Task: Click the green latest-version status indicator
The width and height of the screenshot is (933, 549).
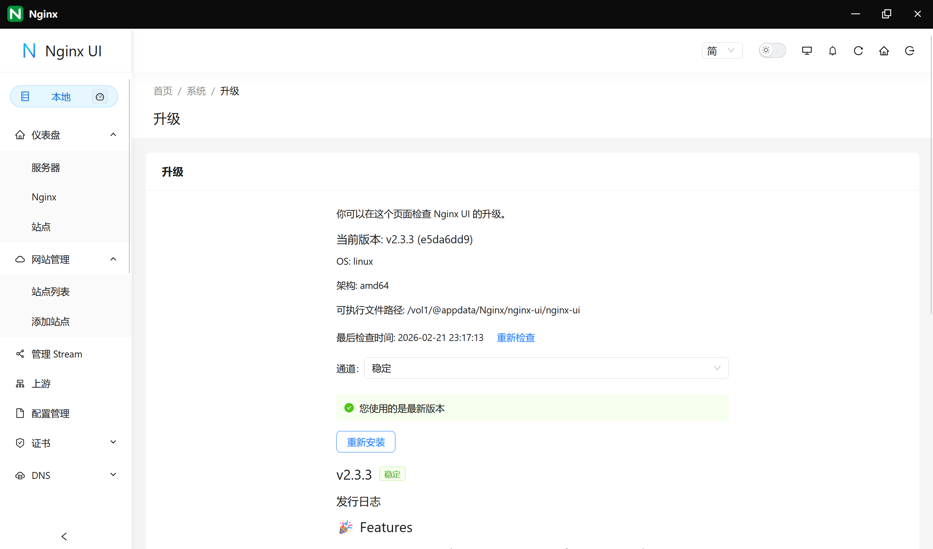Action: click(x=349, y=408)
